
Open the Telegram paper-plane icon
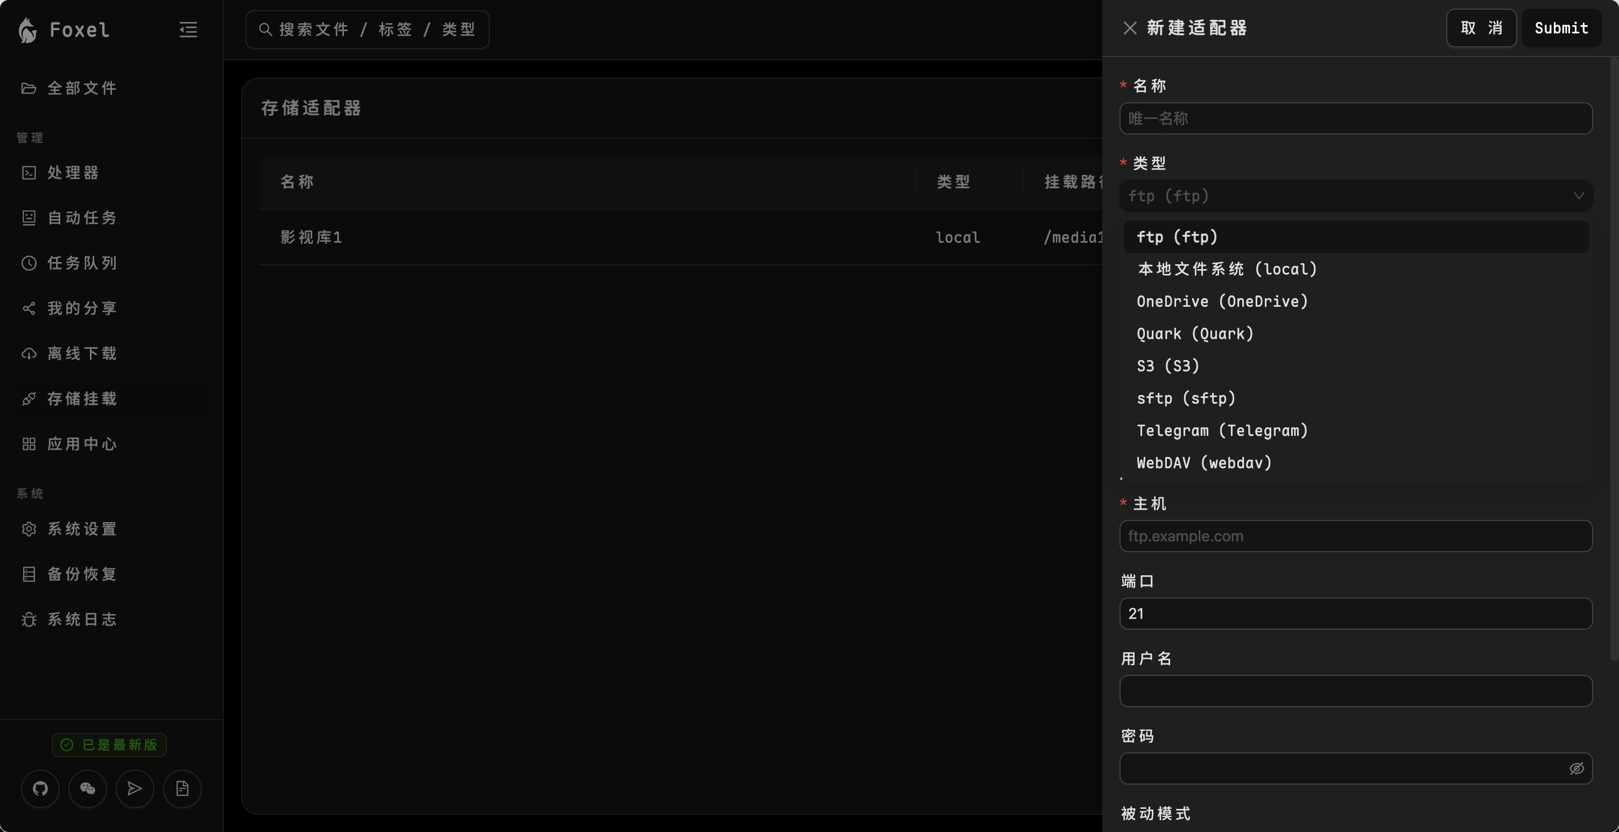(x=135, y=788)
